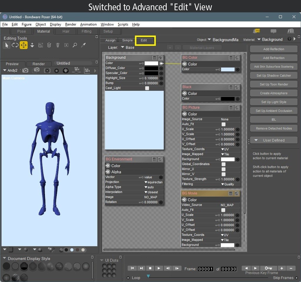Viewport: 301px width, 282px height.
Task: Toggle Global_Coordinates checkbox in BG Picture
Action: (223, 164)
